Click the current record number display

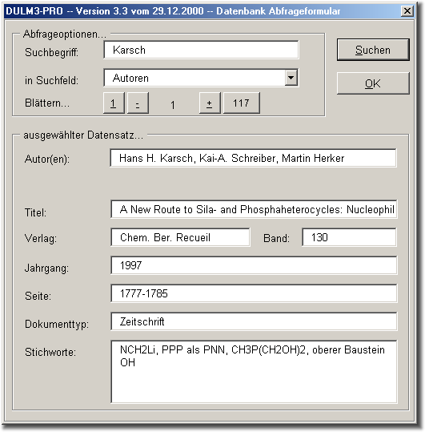(x=173, y=105)
